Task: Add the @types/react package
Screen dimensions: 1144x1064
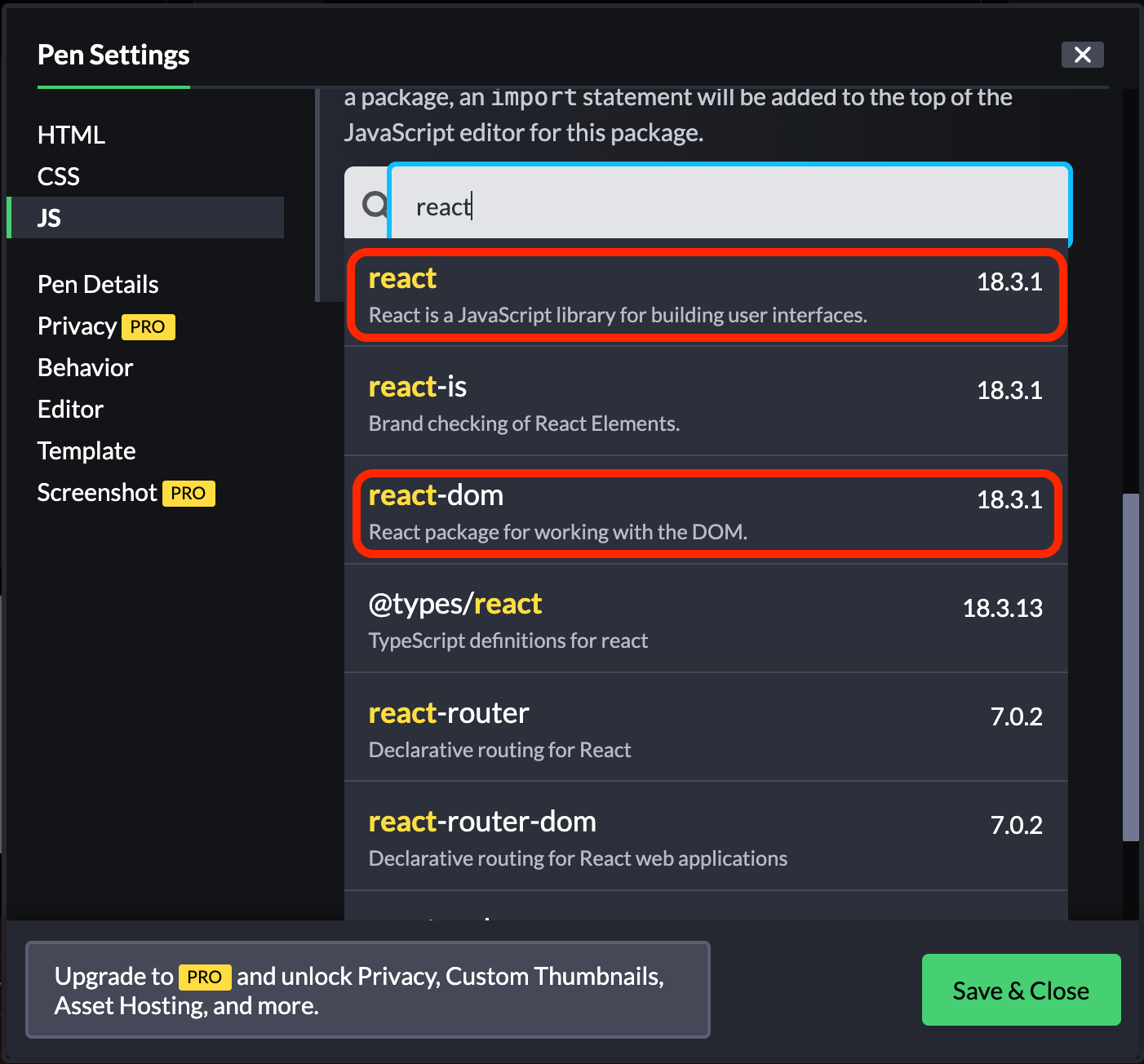Action: [x=706, y=618]
